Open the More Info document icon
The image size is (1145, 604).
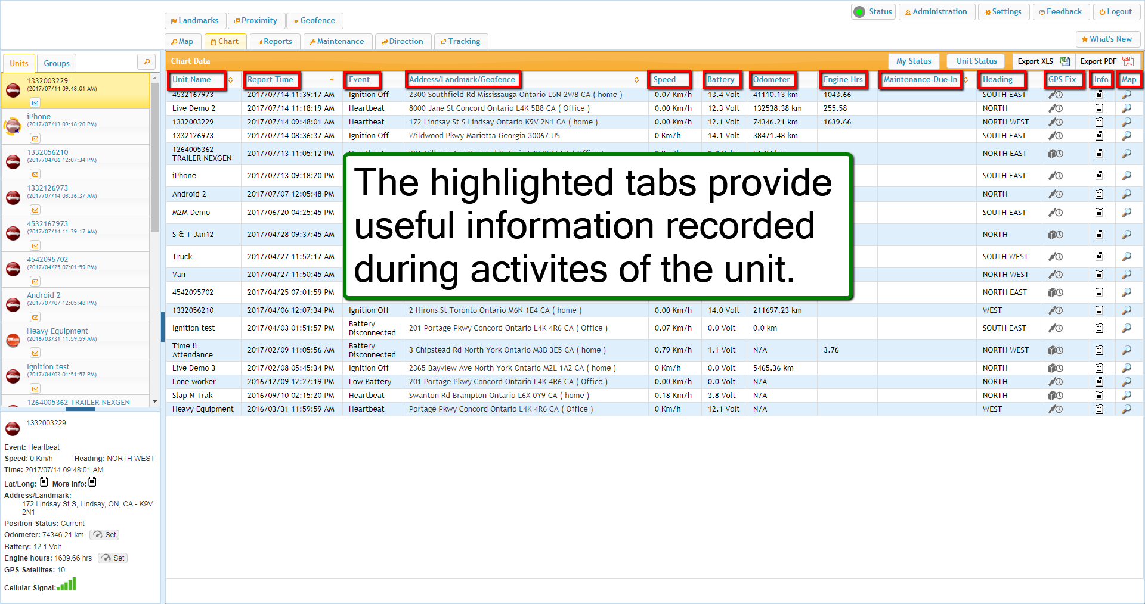point(92,482)
